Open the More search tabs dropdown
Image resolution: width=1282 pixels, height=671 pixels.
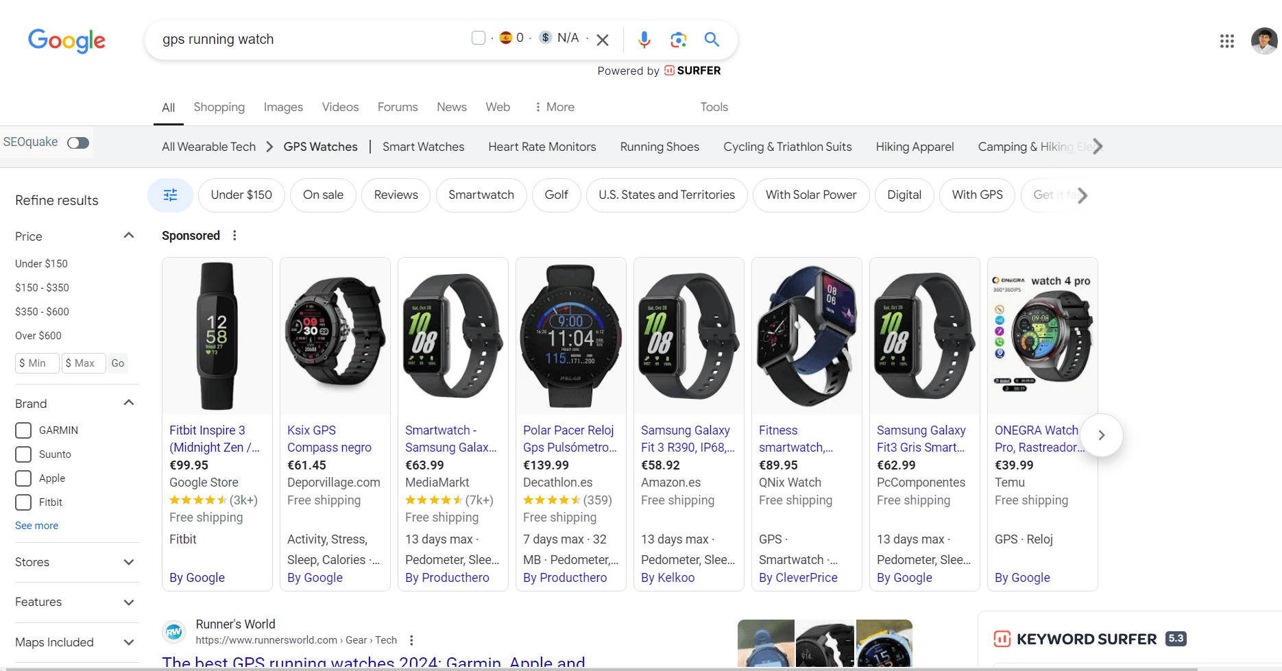click(555, 107)
